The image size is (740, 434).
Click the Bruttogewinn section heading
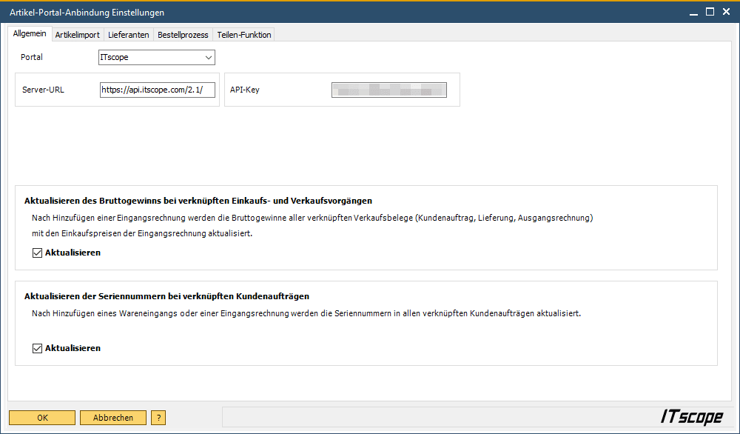198,201
